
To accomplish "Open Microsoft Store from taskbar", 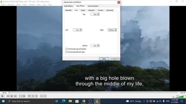I will [77, 101].
